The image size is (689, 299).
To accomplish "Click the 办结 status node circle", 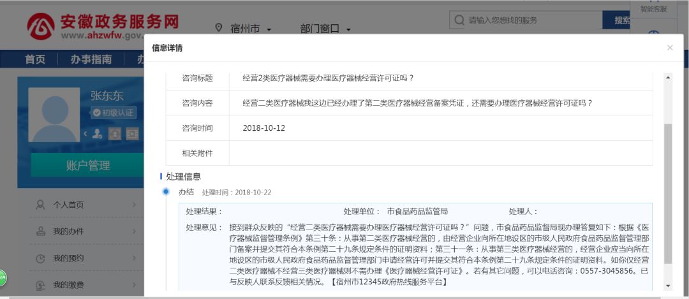I will click(x=166, y=191).
